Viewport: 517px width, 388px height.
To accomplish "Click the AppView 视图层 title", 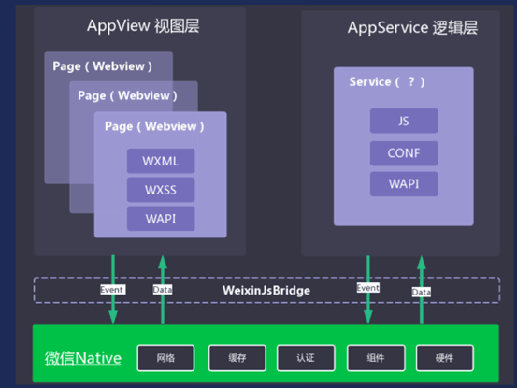I will [x=143, y=26].
